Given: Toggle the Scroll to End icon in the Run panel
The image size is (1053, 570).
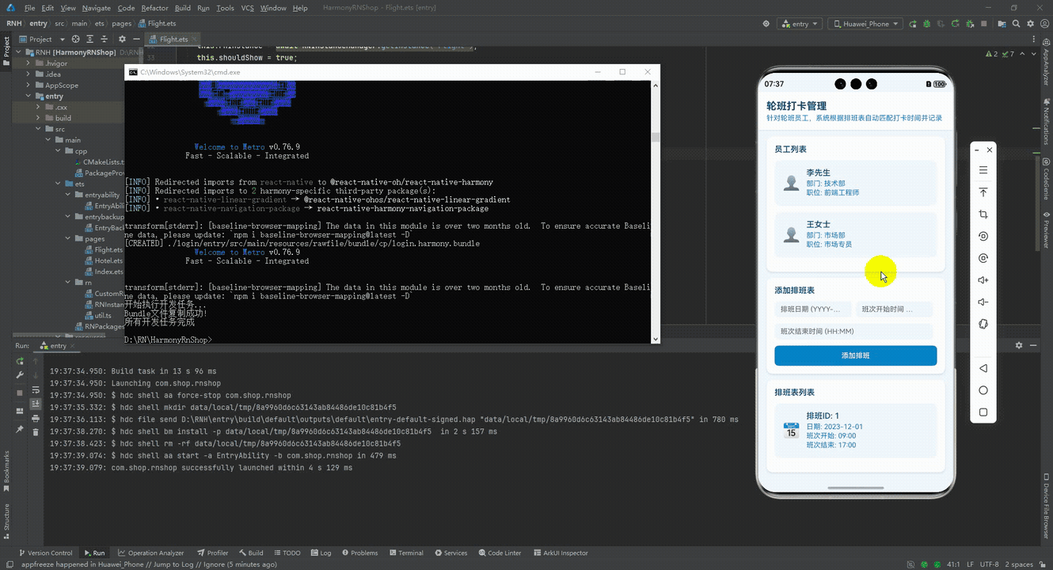Looking at the screenshot, I should point(36,404).
